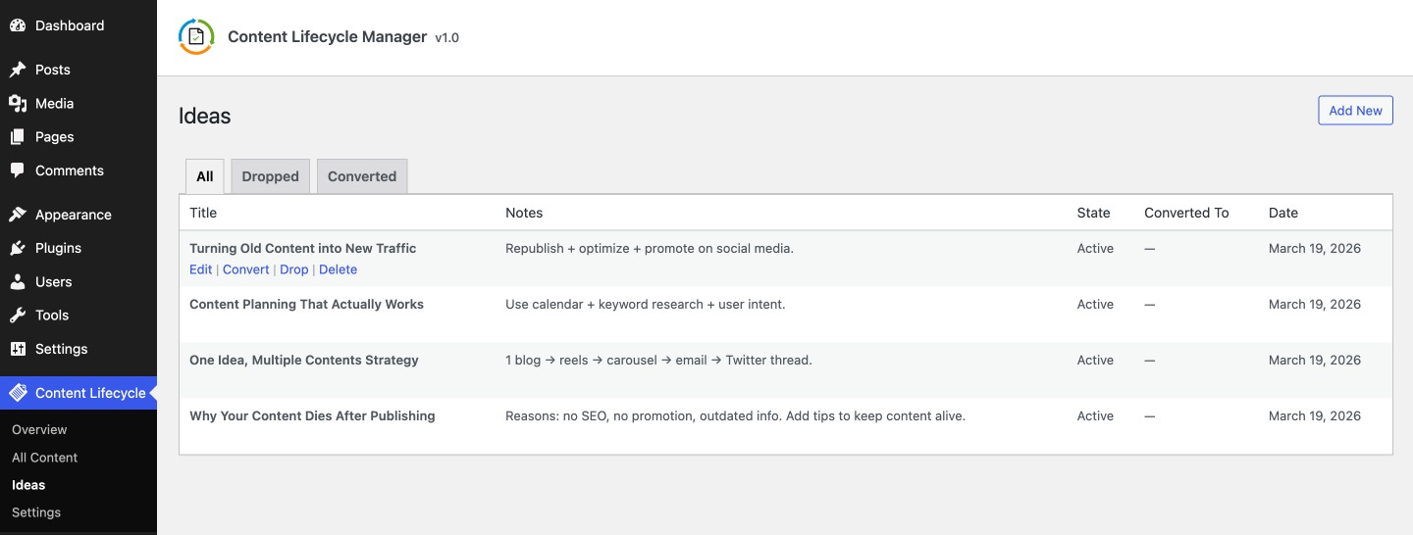Open Pages in the admin menu
Viewport: 1413px width, 535px height.
point(78,137)
